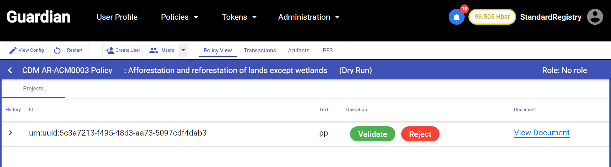Open the user account avatar icon
The image size is (611, 167).
(x=595, y=17)
